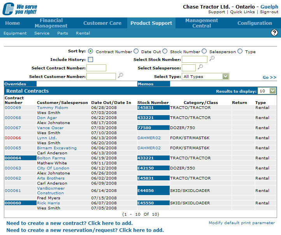Open Service submenu
The height and width of the screenshot is (235, 281).
(42, 33)
